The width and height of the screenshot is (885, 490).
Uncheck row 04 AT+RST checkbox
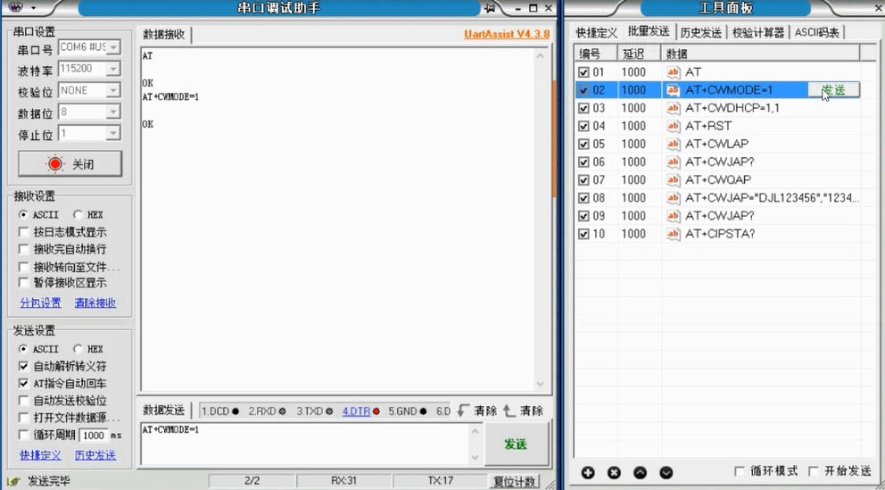point(583,126)
